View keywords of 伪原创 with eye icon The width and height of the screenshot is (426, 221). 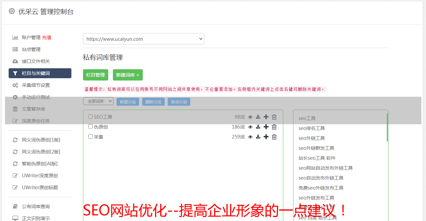[250, 127]
